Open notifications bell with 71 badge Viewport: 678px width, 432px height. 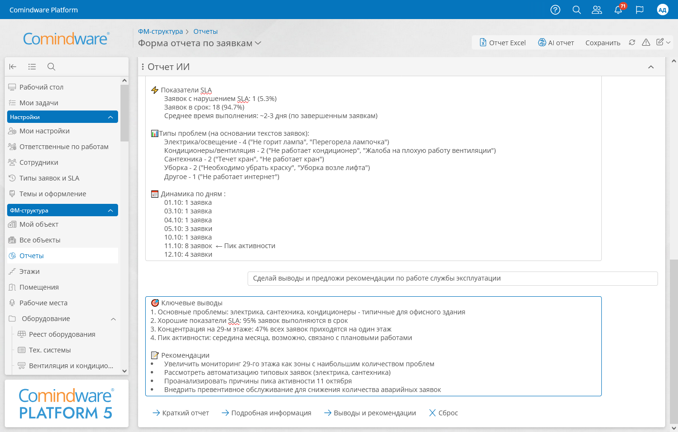pos(618,10)
